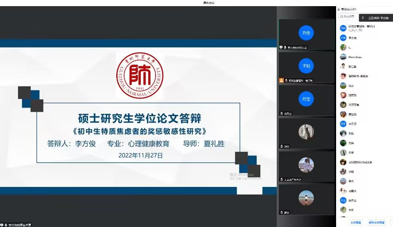Select member named L in the list

364,47
